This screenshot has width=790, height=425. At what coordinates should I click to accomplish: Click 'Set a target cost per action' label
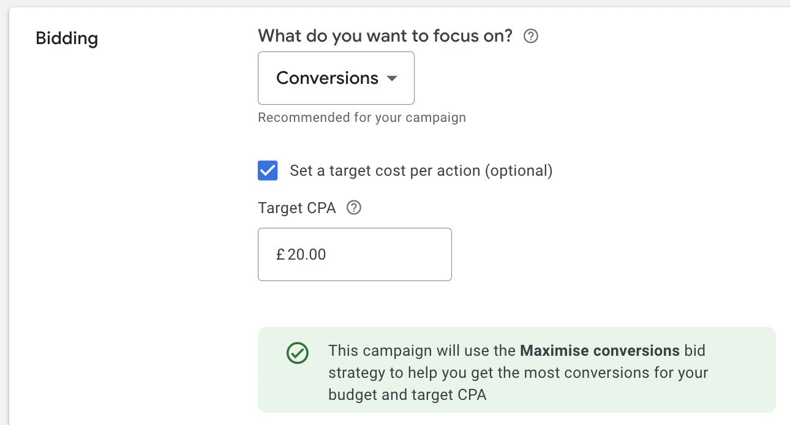[x=386, y=171]
